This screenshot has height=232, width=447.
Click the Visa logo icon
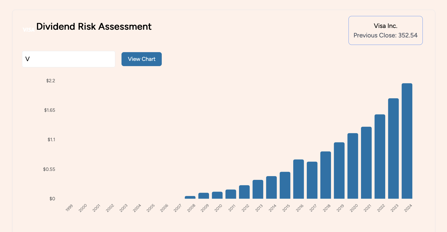(28, 30)
